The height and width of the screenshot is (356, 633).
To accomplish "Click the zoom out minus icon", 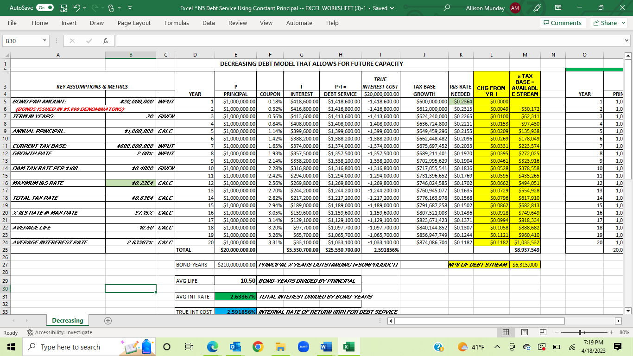I will 557,332.
